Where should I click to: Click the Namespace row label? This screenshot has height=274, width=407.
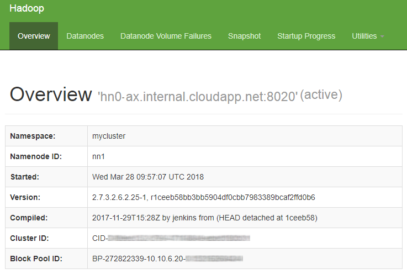coord(33,136)
